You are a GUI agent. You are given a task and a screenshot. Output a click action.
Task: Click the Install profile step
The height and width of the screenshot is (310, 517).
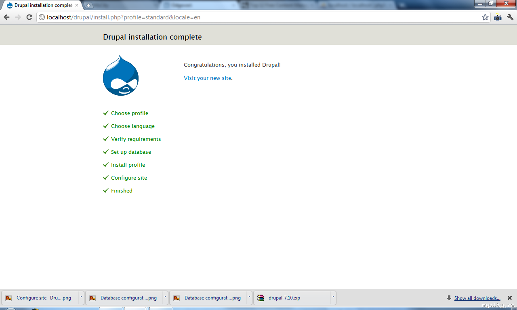[x=128, y=165]
